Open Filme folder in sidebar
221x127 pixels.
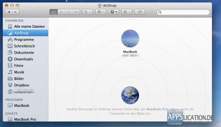click(26, 66)
